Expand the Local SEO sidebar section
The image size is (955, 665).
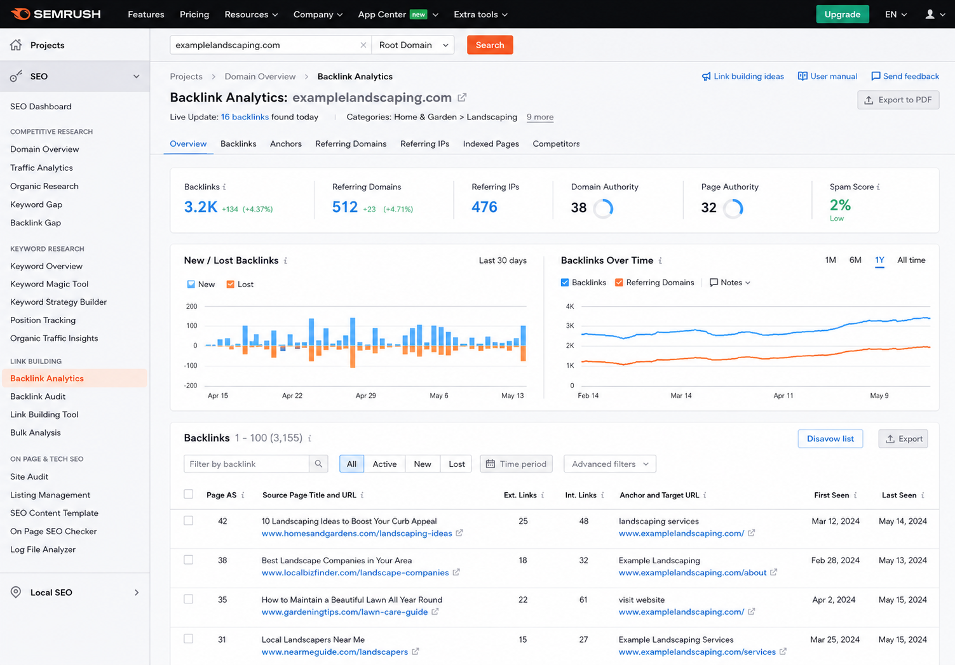pos(137,593)
